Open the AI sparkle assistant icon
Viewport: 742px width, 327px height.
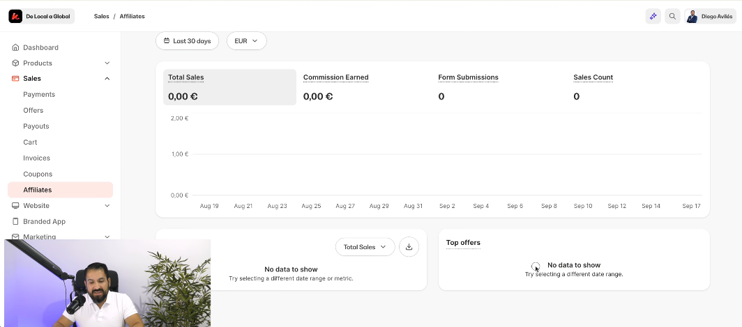click(653, 16)
